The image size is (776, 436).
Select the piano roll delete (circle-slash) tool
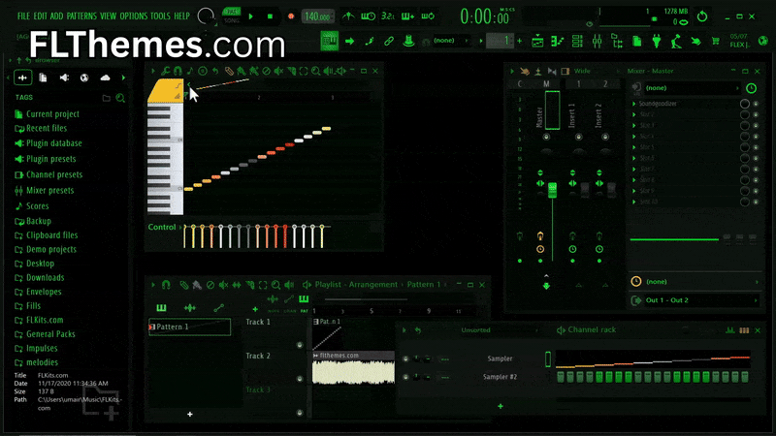tap(266, 71)
